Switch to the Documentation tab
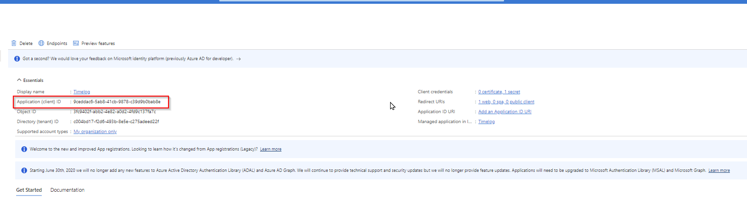The height and width of the screenshot is (205, 747). [67, 190]
